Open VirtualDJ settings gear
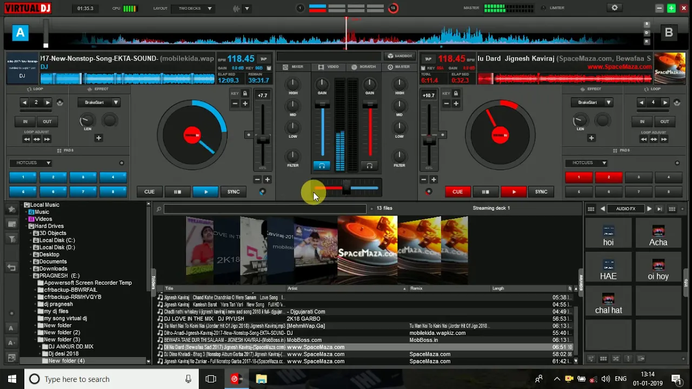The image size is (692, 389). (x=614, y=8)
